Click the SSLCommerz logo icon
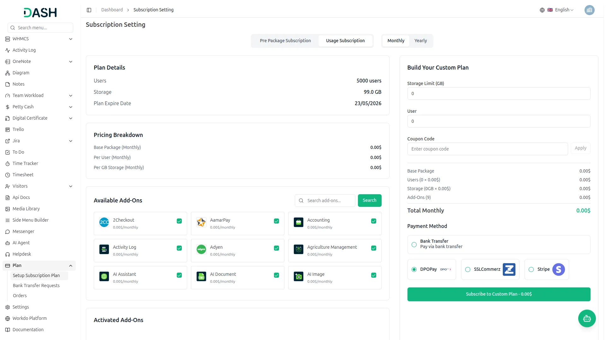The height and width of the screenshot is (340, 606). tap(509, 269)
